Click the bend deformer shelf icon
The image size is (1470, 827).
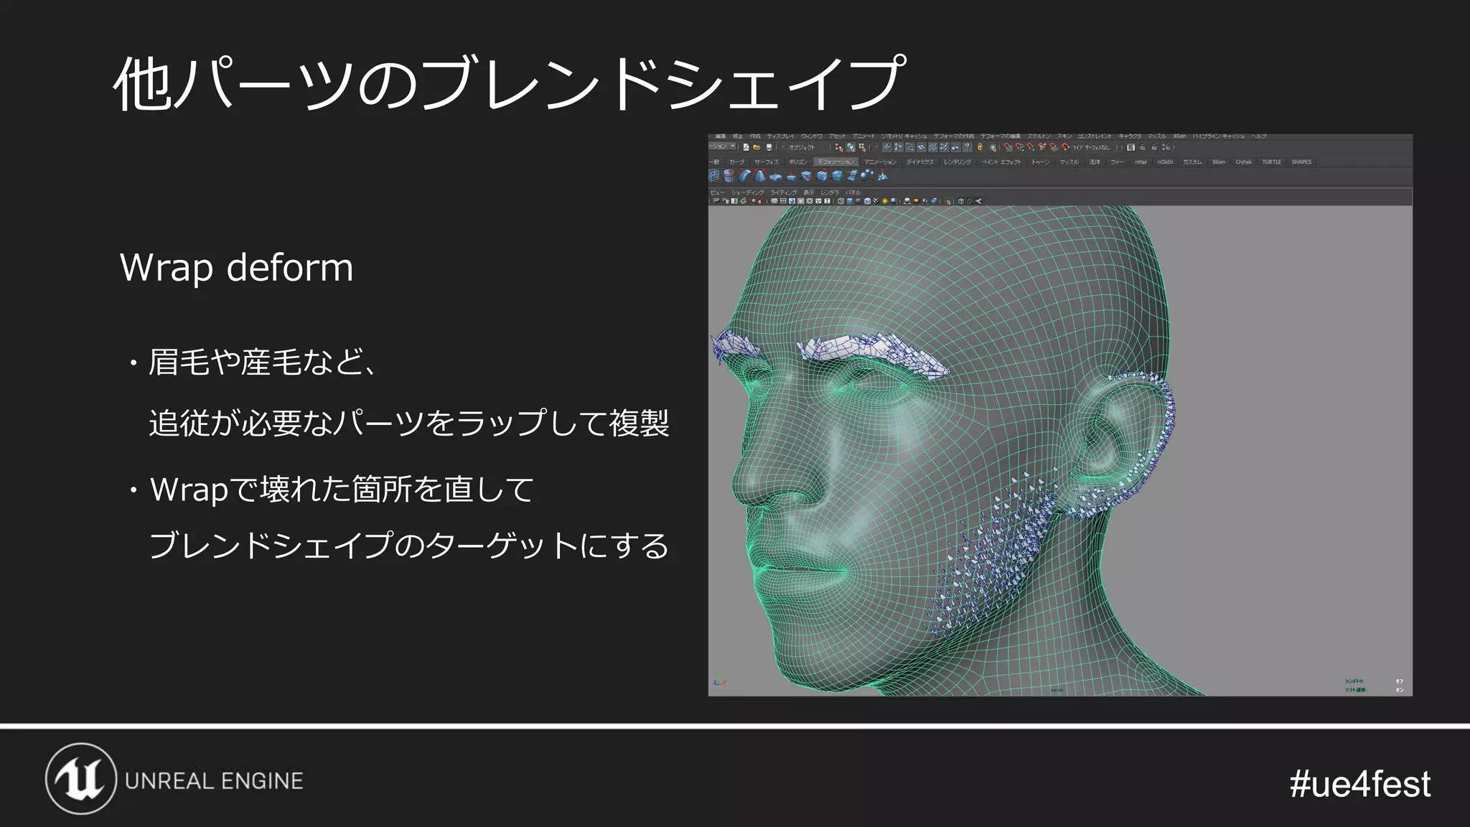pos(744,175)
